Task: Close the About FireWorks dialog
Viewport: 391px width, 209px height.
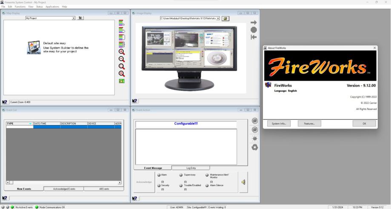Action: [x=374, y=48]
